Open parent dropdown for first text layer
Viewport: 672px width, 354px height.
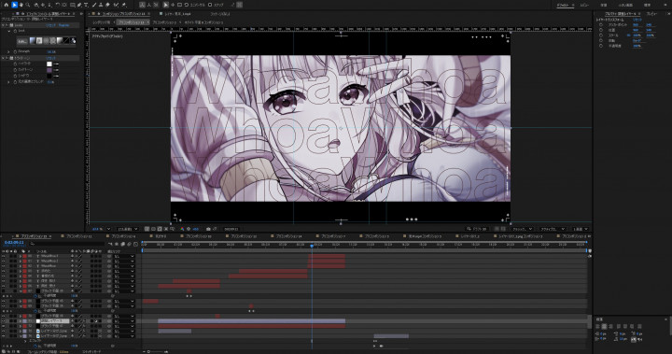[x=124, y=256]
